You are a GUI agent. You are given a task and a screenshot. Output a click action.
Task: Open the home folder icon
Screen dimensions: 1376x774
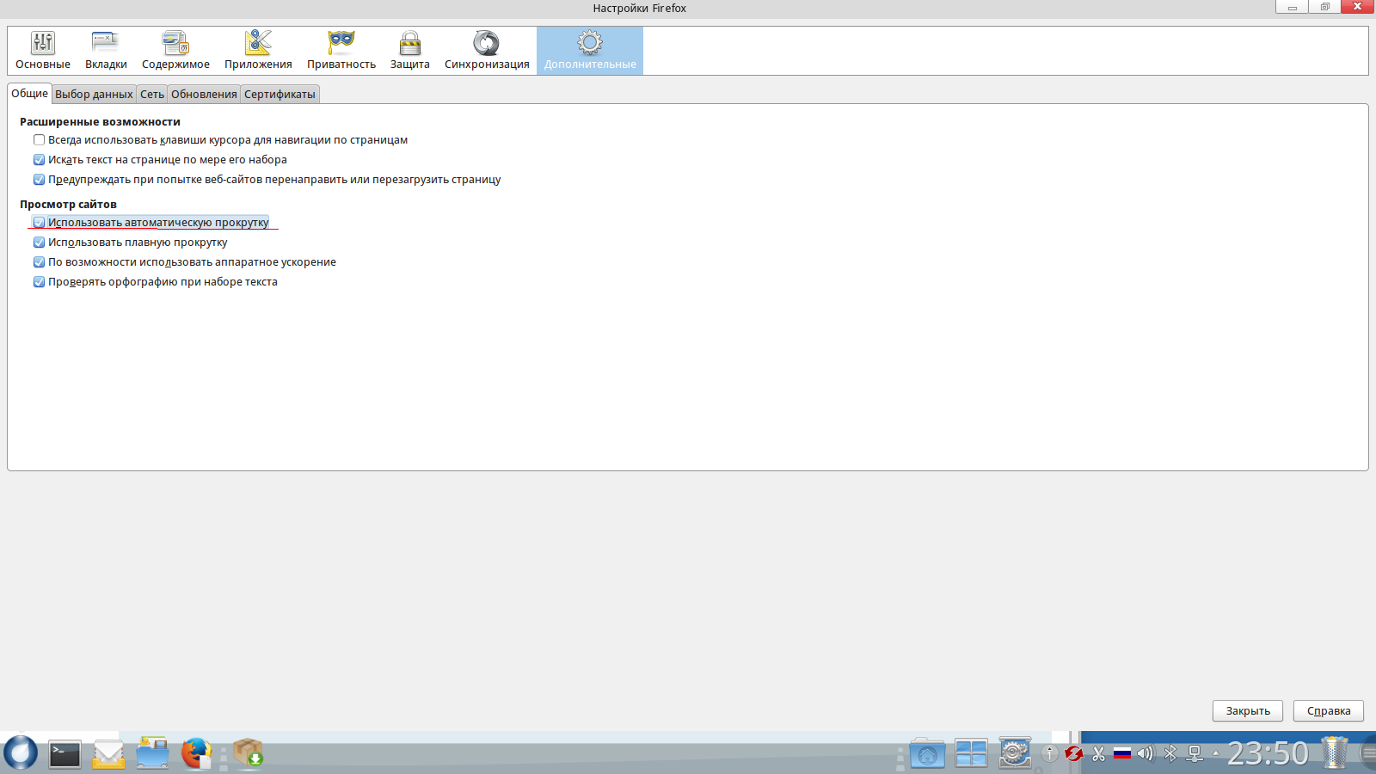927,754
